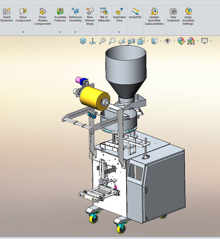Select Reference Geometry tool

point(75,15)
